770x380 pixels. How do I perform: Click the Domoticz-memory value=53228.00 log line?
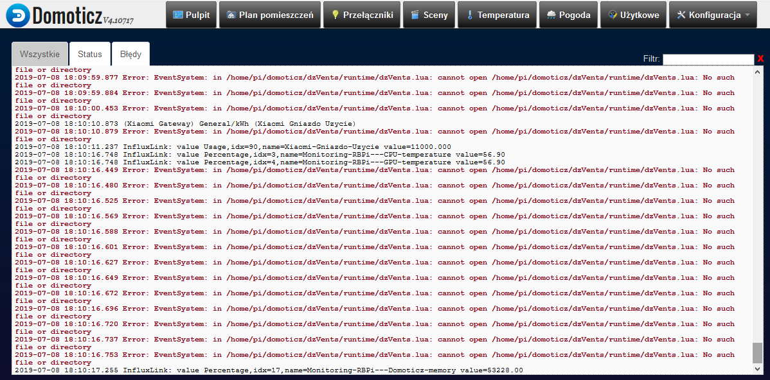tap(269, 370)
